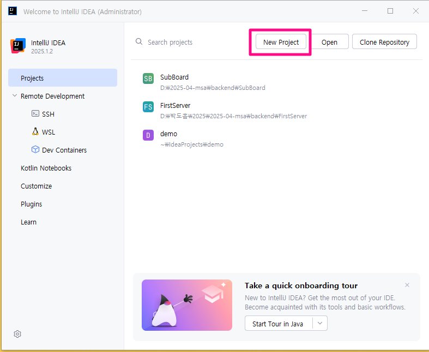This screenshot has width=429, height=352.
Task: Click the New Project button
Action: (x=281, y=42)
